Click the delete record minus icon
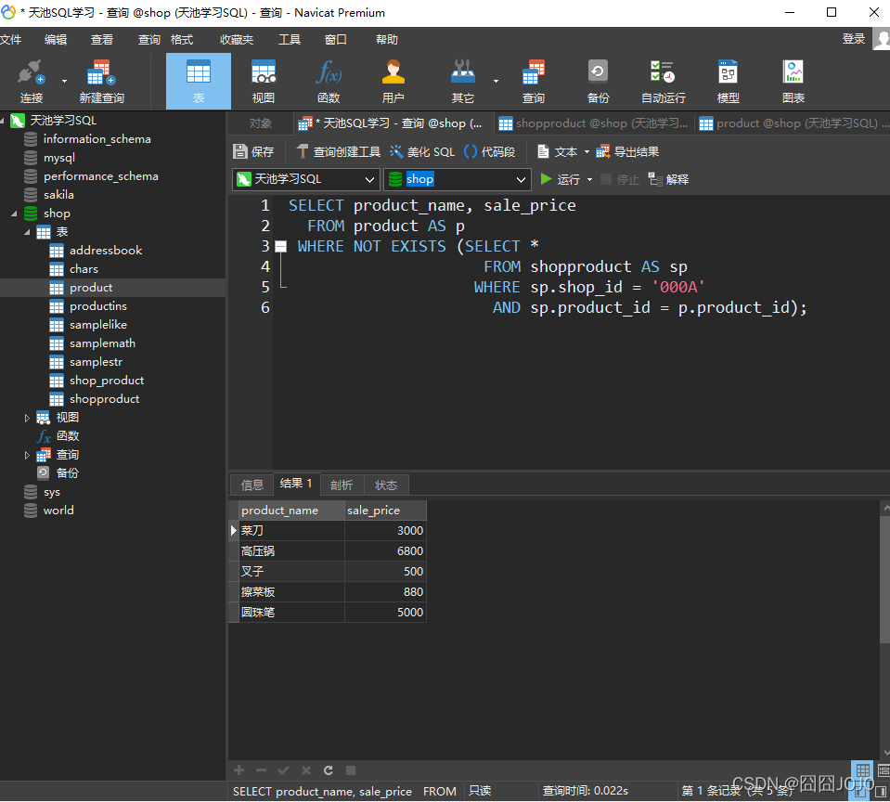Viewport: 890px width, 802px height. [261, 770]
